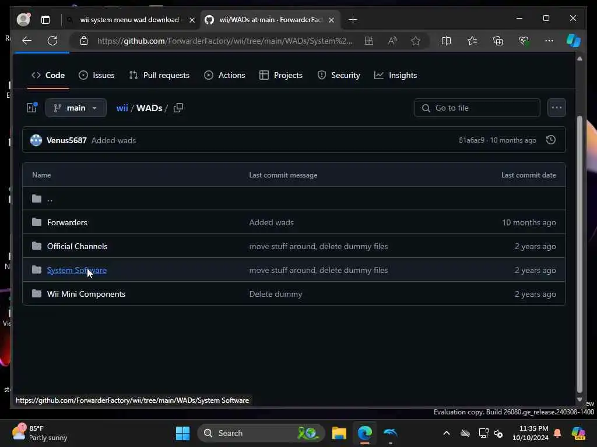Open the Forwarders folder
This screenshot has width=597, height=447.
pos(67,222)
